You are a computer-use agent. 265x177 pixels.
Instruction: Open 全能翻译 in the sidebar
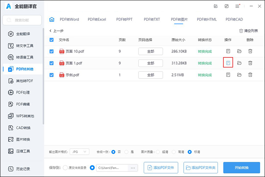tap(22, 34)
